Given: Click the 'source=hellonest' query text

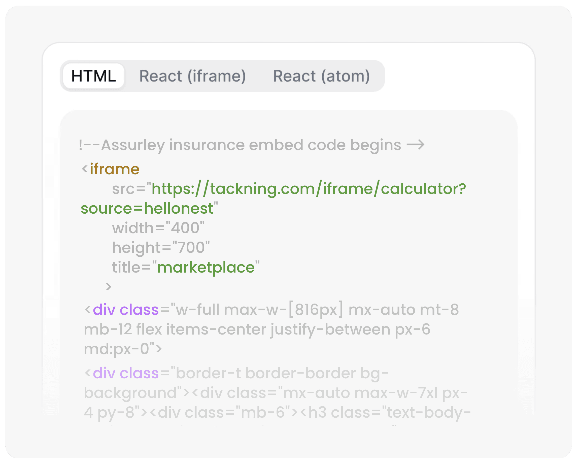Looking at the screenshot, I should (x=147, y=208).
